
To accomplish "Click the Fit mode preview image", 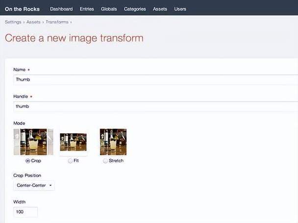I will click(74, 142).
